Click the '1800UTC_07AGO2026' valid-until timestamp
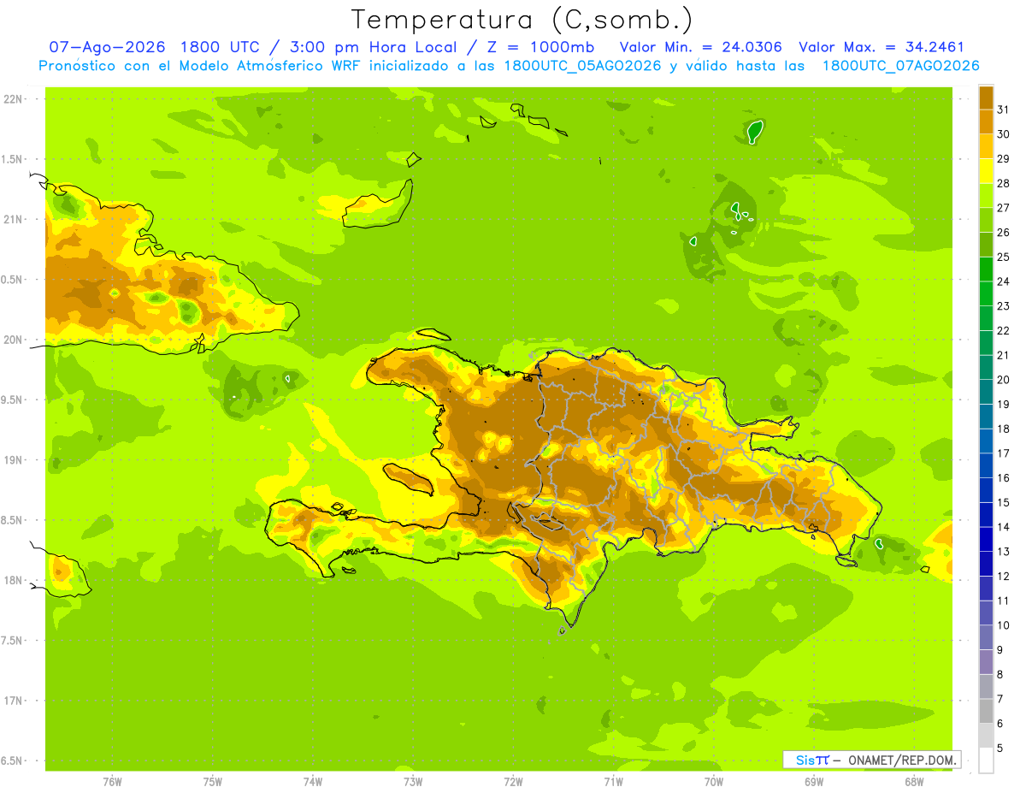 coord(900,66)
